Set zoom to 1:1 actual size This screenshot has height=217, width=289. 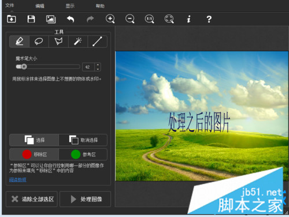pos(150,19)
